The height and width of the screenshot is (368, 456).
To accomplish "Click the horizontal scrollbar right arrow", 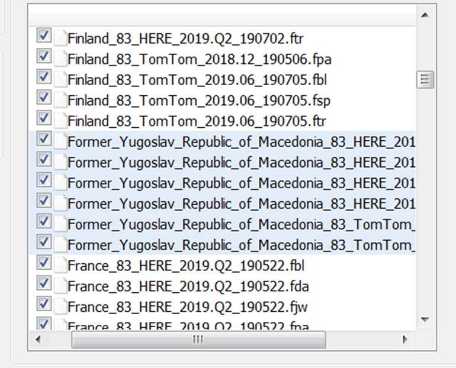I will point(405,340).
